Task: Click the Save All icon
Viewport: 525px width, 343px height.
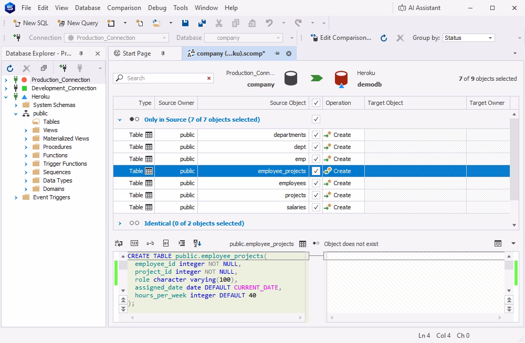Action: click(x=202, y=23)
